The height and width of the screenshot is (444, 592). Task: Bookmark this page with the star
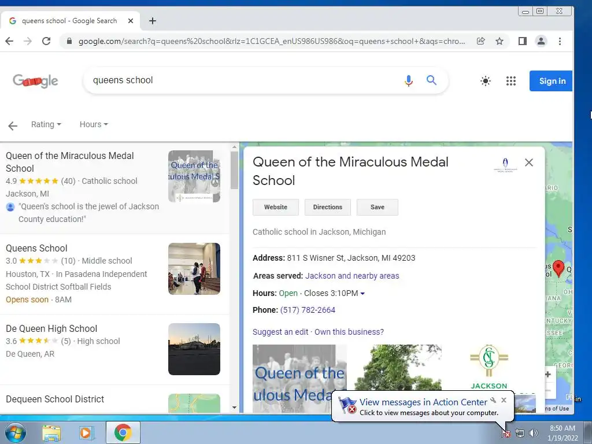(499, 41)
